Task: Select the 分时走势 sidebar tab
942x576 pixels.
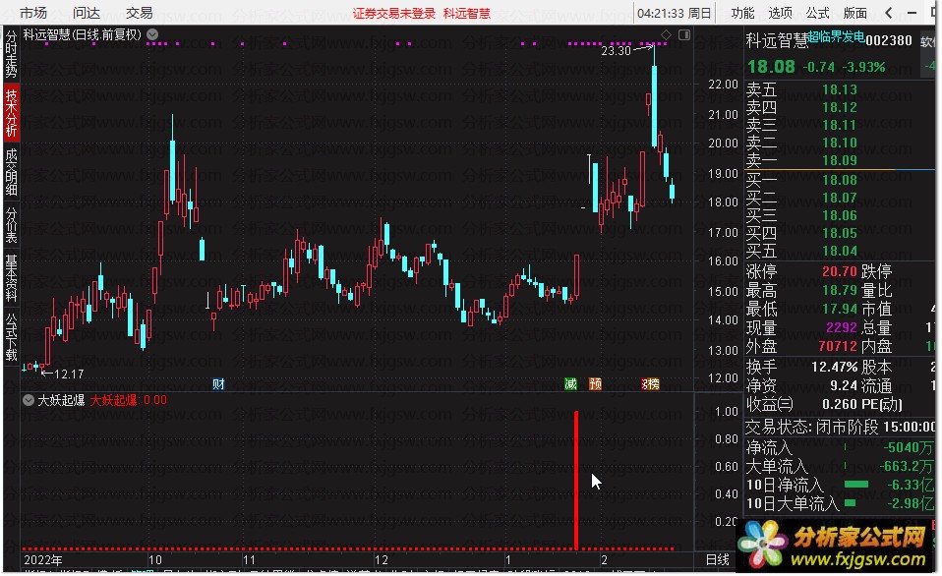Action: pos(11,53)
